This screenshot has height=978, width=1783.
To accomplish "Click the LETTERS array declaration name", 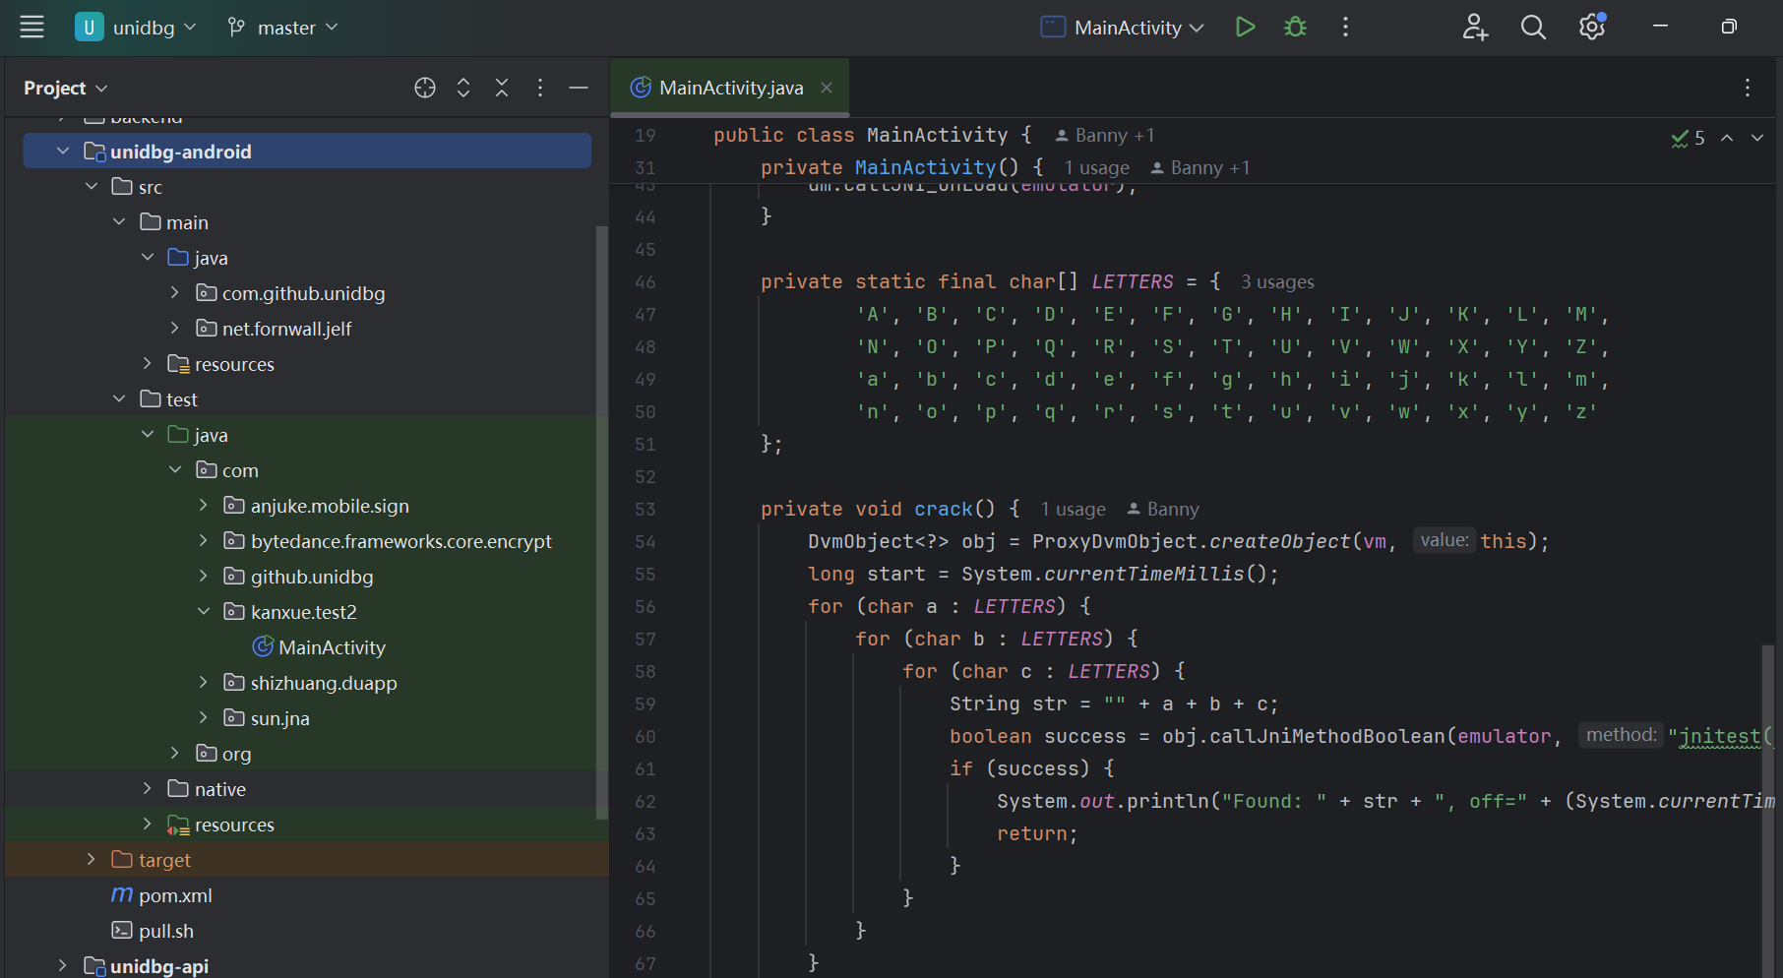I will [1132, 282].
